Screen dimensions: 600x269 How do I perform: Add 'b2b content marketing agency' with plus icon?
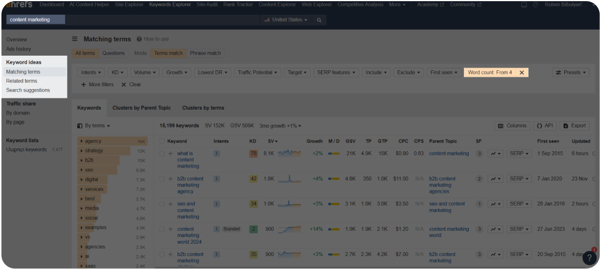pyautogui.click(x=171, y=179)
